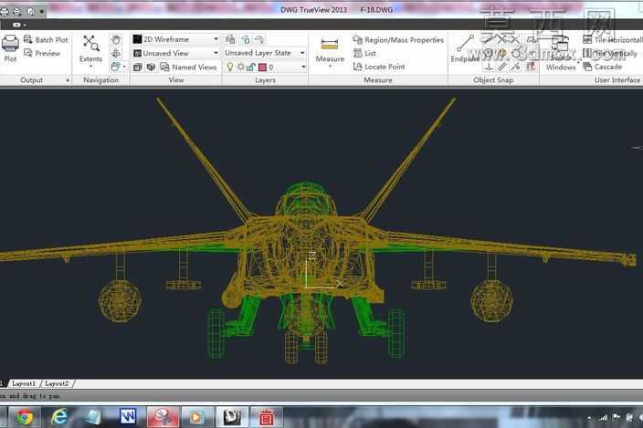Switch to the Layout1 tab
Image resolution: width=643 pixels, height=428 pixels.
(x=24, y=384)
